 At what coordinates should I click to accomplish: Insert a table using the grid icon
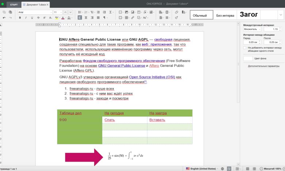tap(126, 18)
